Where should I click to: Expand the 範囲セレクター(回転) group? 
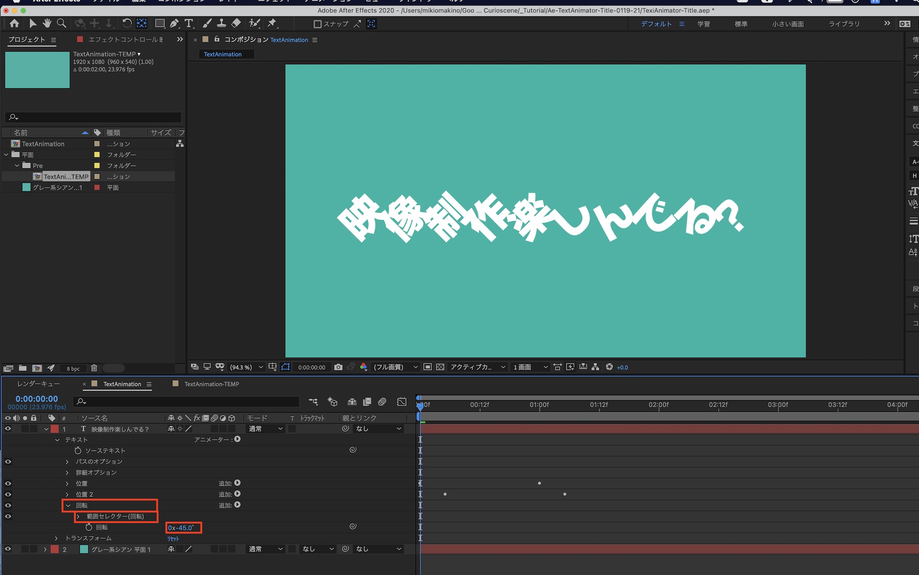pos(78,516)
